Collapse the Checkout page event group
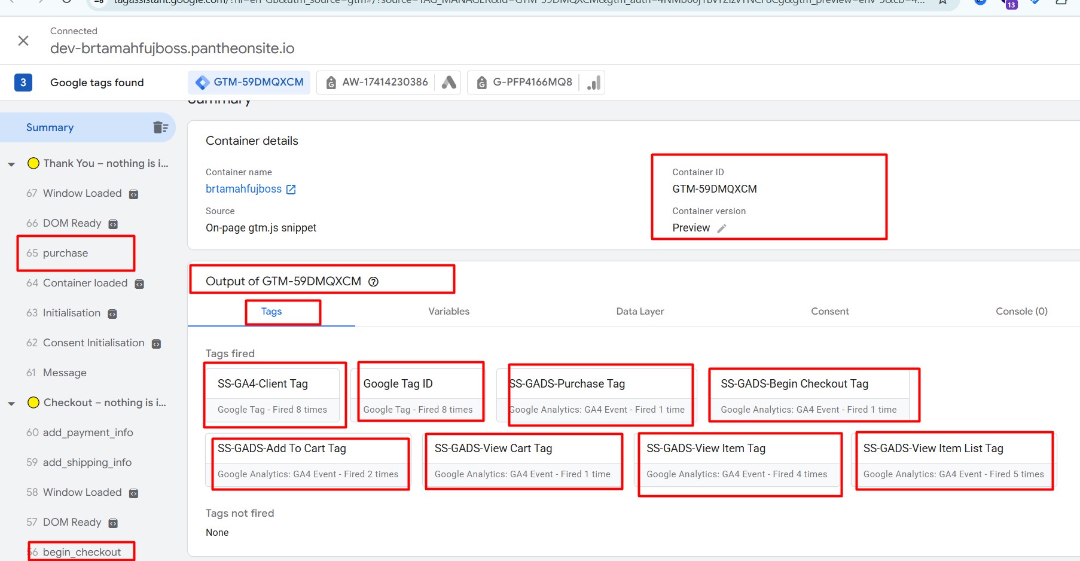 11,403
